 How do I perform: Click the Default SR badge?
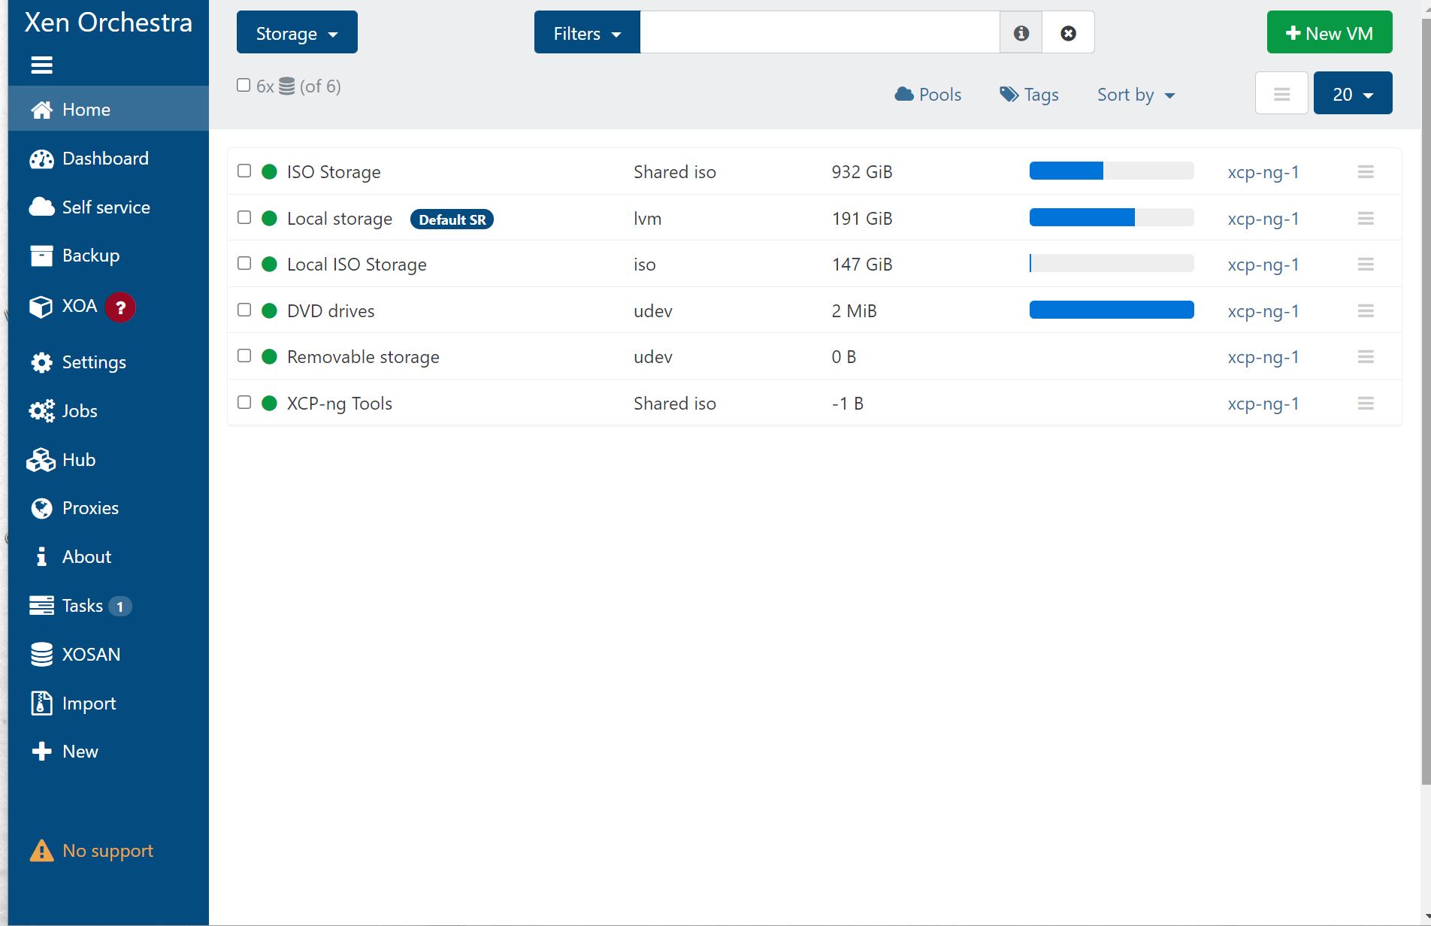(452, 219)
